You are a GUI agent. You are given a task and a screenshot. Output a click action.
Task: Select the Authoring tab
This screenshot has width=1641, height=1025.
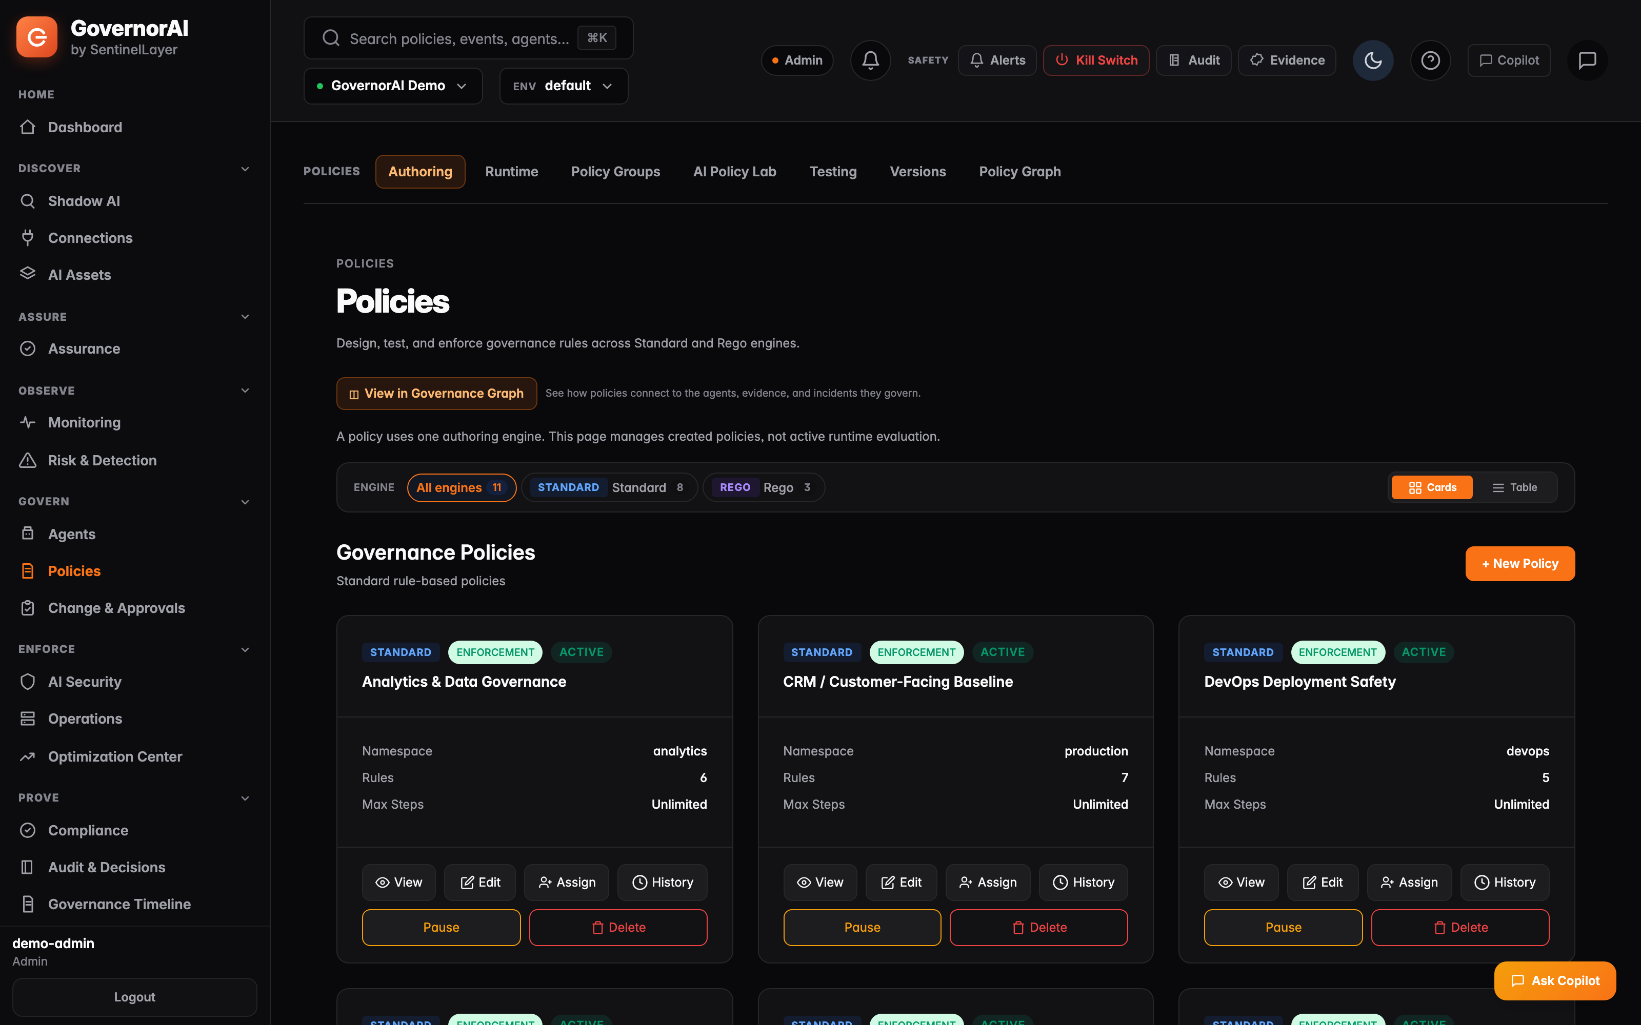pyautogui.click(x=420, y=172)
